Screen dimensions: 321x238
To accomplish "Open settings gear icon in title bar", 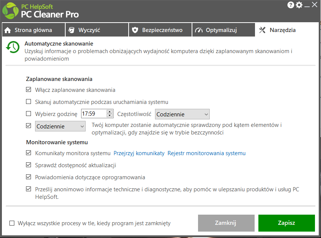I will click(x=299, y=5).
